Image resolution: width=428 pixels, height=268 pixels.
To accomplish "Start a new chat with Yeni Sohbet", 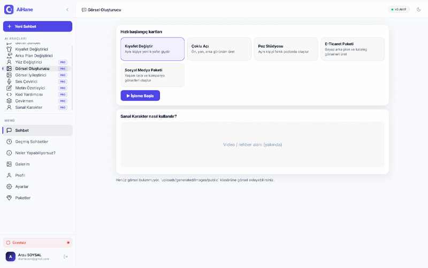I will (37, 26).
